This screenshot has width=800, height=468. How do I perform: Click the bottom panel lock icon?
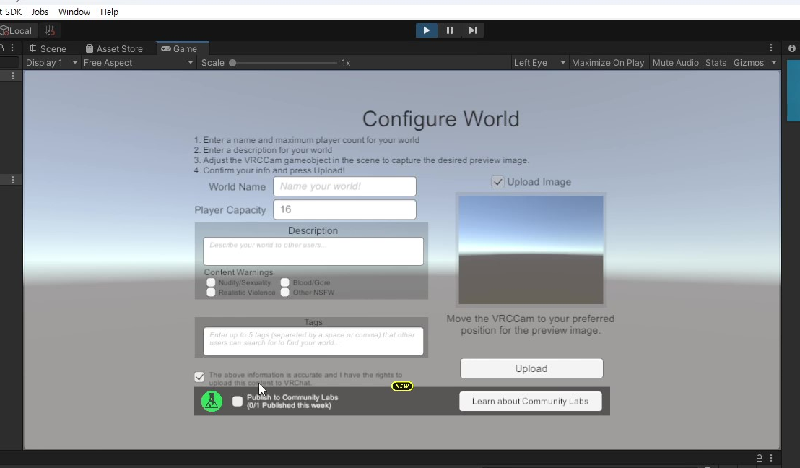(x=759, y=458)
